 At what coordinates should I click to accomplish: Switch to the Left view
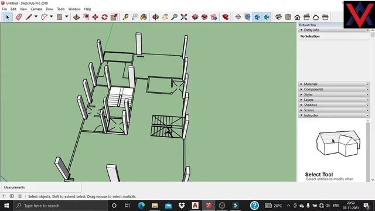325,17
